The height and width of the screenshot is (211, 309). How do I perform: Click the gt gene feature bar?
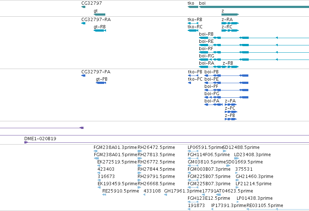(99, 15)
